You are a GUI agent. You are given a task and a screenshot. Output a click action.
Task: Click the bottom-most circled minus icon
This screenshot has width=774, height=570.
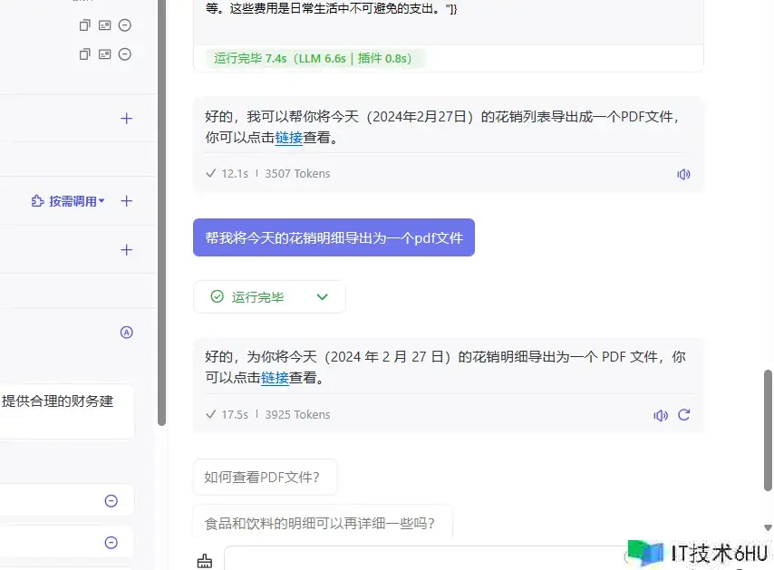[111, 543]
